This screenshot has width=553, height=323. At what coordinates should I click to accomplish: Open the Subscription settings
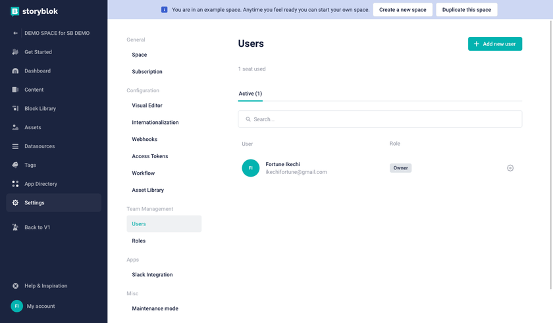pos(147,72)
